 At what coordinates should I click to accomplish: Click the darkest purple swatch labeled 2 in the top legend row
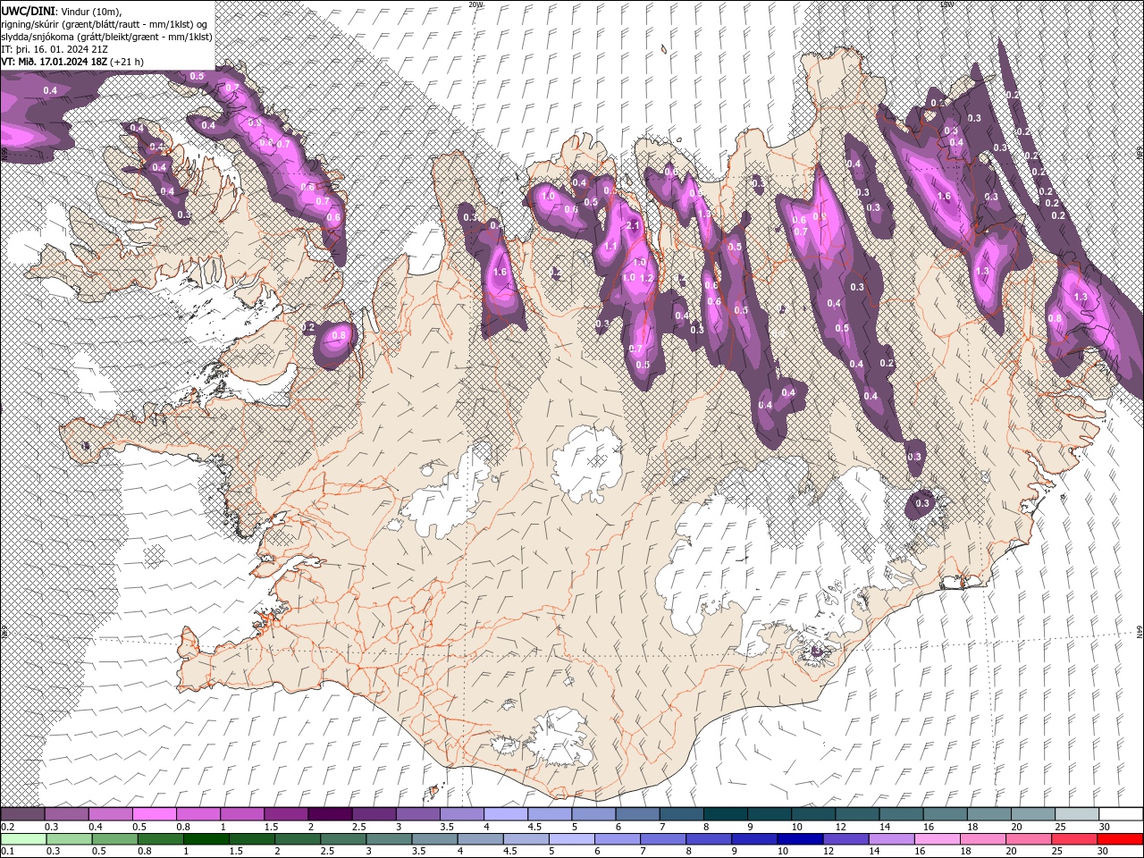330,814
